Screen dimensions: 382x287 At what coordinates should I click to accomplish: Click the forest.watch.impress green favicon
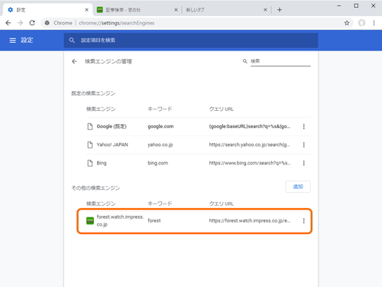[x=90, y=220]
